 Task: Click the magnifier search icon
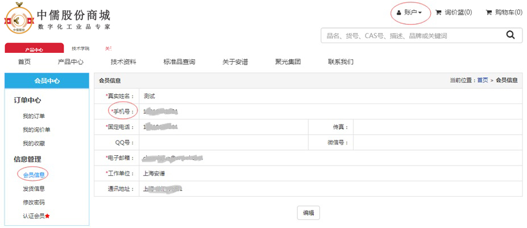(x=510, y=35)
